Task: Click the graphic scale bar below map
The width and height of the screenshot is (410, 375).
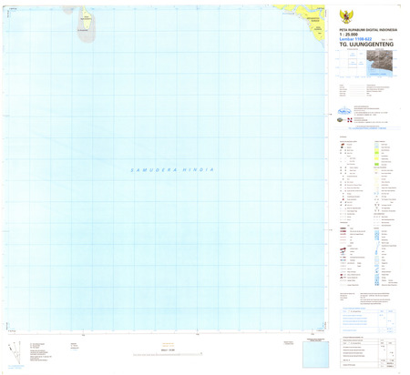Action: pos(168,354)
